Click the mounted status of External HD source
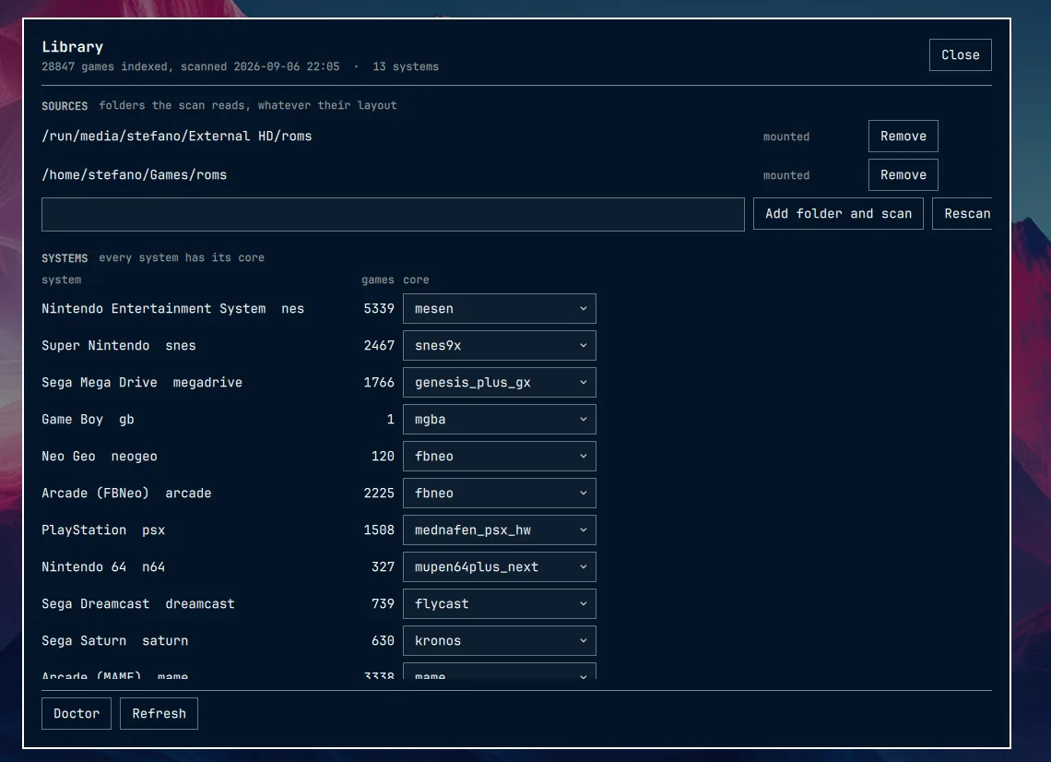Image resolution: width=1051 pixels, height=762 pixels. (x=786, y=137)
